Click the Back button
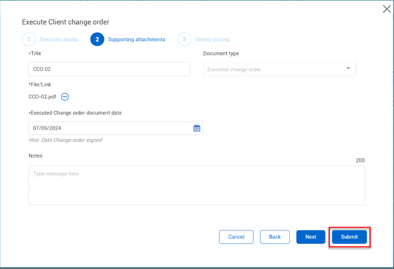The image size is (394, 269). [275, 237]
